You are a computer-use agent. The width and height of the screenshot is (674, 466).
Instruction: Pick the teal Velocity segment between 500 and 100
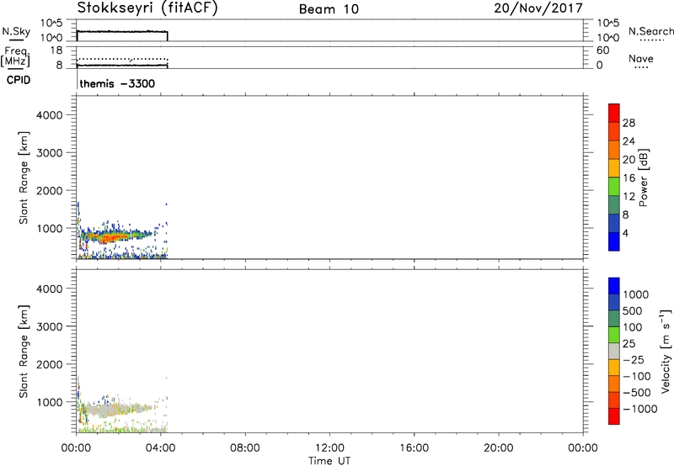[614, 319]
